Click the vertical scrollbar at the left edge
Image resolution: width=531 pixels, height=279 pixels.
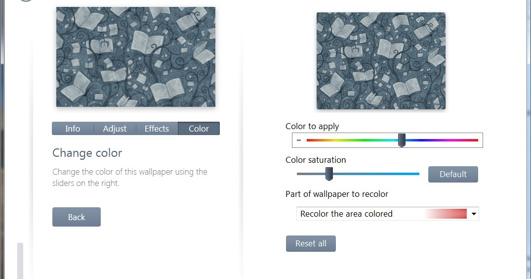[20, 261]
